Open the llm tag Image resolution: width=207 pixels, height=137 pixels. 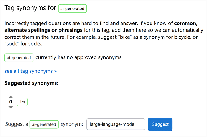point(22,102)
